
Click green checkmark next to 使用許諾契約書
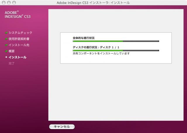[6, 39]
